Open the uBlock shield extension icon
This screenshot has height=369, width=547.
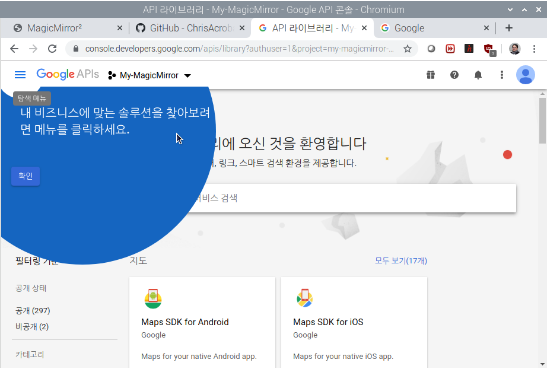(x=489, y=49)
